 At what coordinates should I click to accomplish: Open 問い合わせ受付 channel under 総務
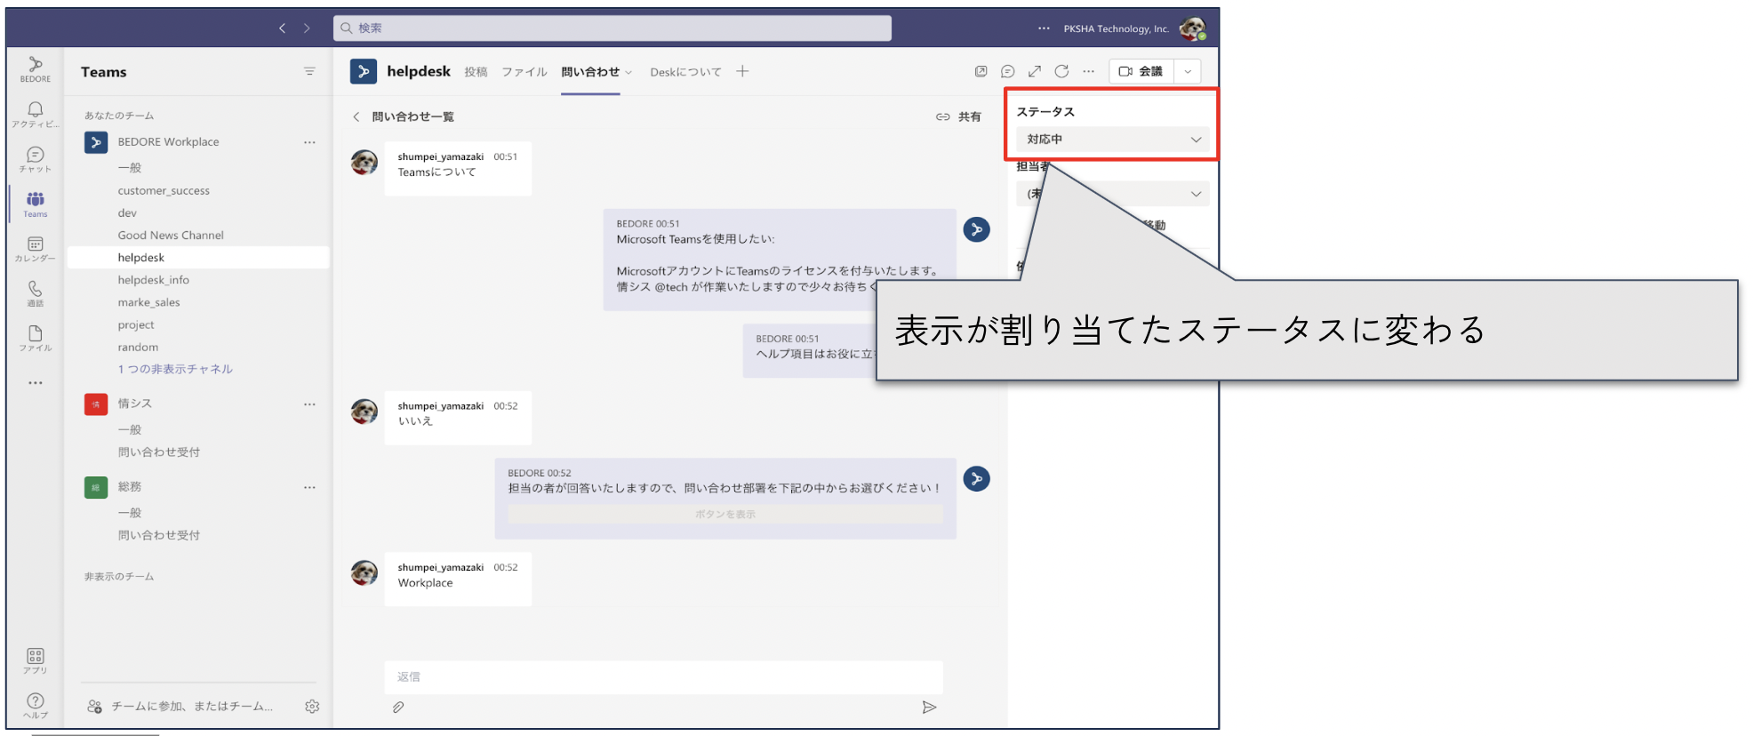159,535
